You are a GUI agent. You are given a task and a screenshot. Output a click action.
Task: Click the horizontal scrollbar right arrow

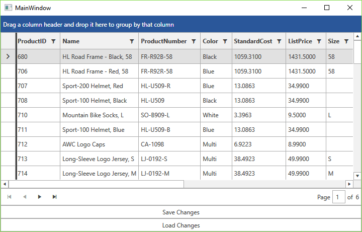point(349,184)
